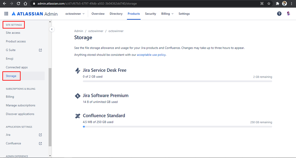Viewport: 296px width, 158px height.
Task: Open Site access in sidebar
Action: (x=13, y=33)
